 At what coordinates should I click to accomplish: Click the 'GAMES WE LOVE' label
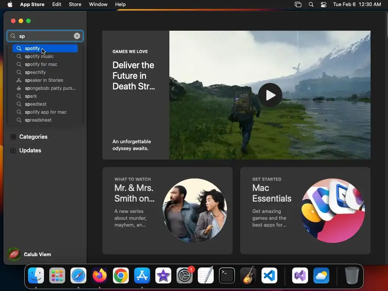130,52
